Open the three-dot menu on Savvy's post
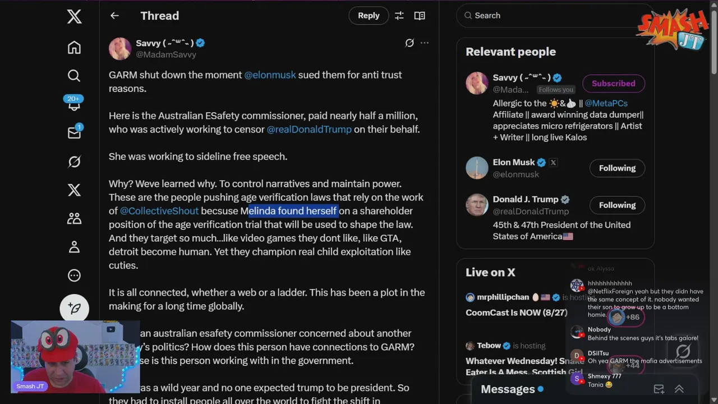 pos(425,43)
